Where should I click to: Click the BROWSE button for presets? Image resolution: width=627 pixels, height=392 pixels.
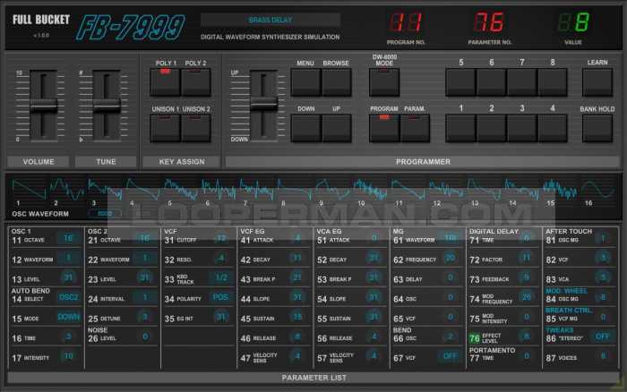point(337,82)
